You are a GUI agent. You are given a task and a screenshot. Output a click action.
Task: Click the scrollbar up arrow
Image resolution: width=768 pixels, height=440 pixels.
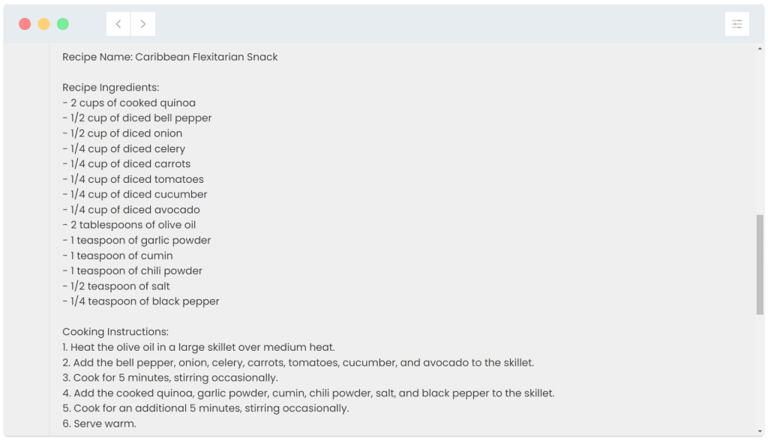click(x=760, y=49)
